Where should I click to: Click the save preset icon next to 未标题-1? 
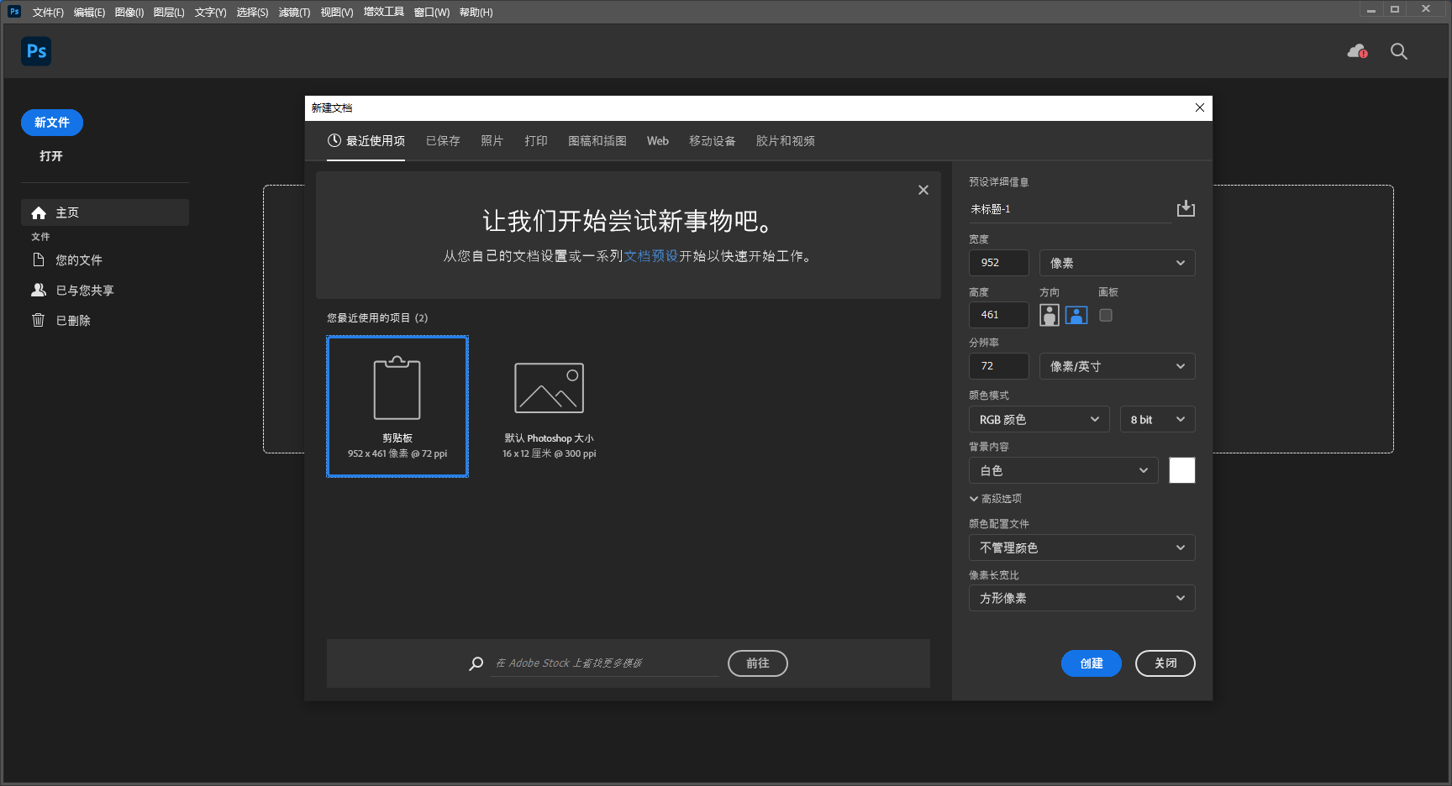[1185, 208]
